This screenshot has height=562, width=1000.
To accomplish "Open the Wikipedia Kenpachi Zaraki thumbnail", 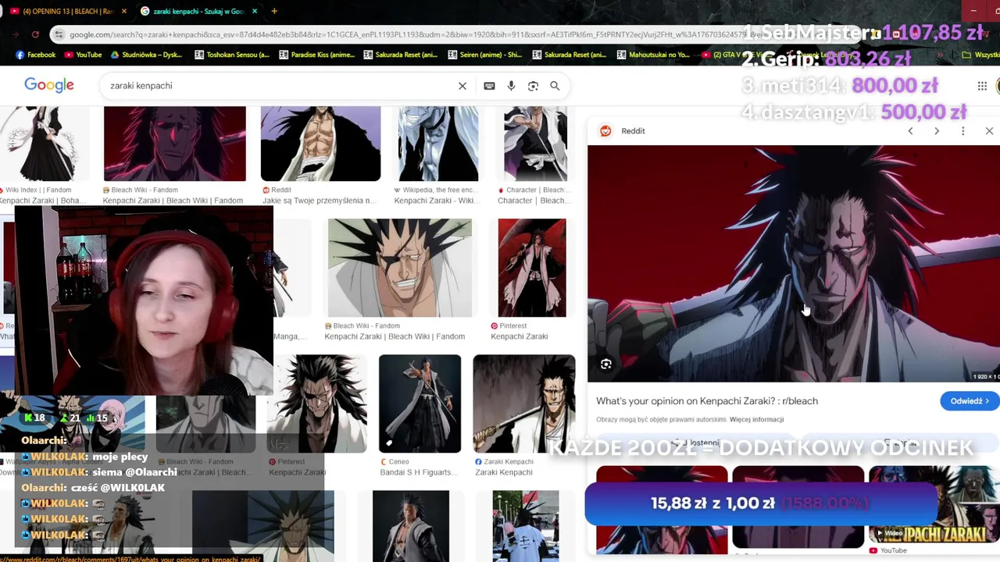I will [x=438, y=144].
